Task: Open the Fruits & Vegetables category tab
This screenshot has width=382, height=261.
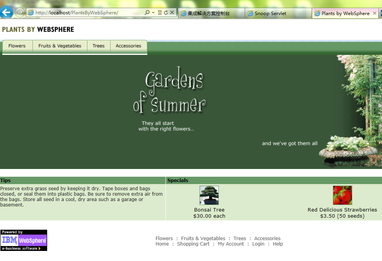Action: point(60,46)
